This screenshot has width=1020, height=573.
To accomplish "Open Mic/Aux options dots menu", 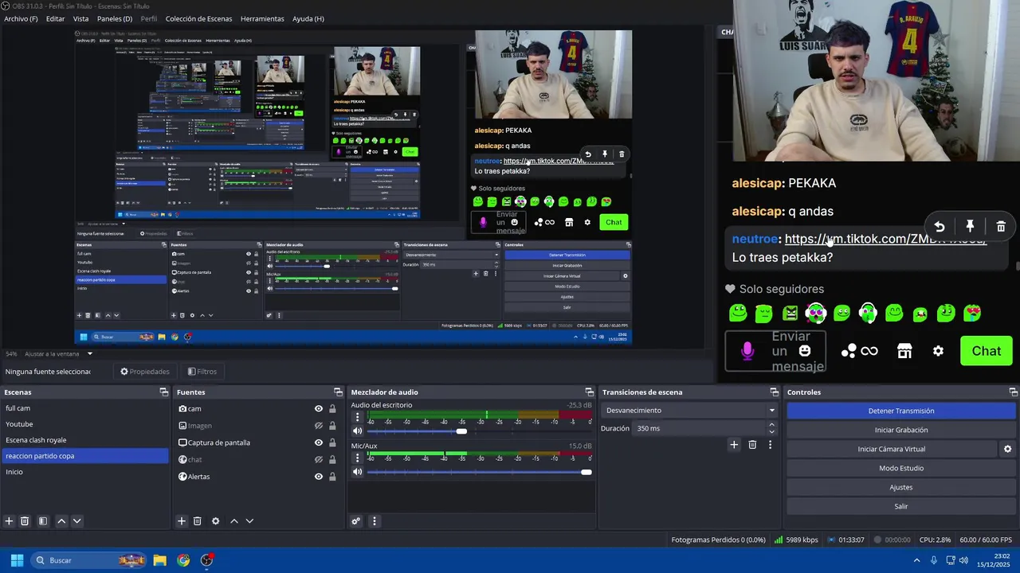I will (x=357, y=458).
